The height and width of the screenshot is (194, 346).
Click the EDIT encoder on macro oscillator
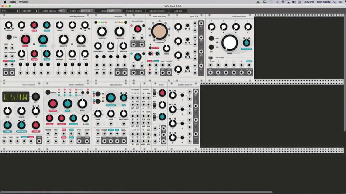click(x=36, y=97)
